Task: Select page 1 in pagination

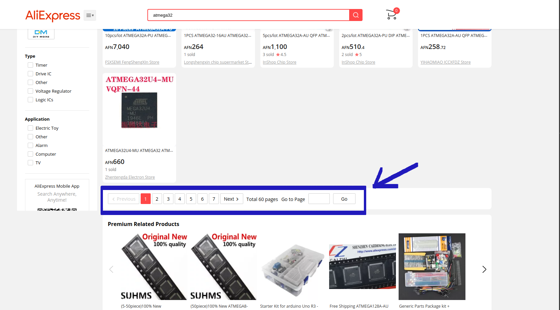Action: click(146, 199)
